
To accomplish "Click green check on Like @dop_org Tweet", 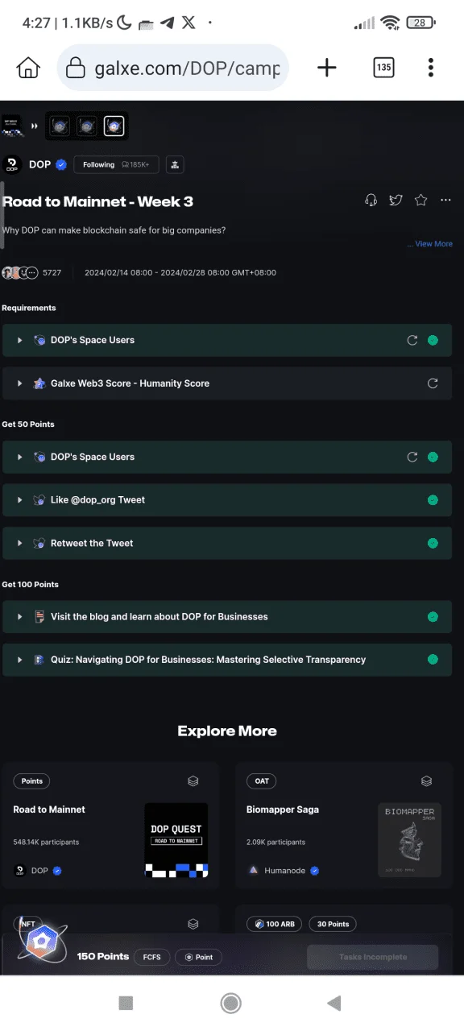I will coord(433,500).
